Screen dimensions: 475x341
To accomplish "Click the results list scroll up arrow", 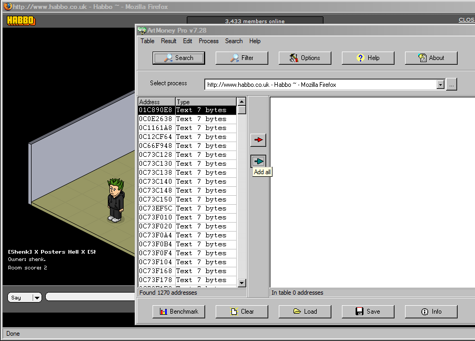I will tap(241, 102).
